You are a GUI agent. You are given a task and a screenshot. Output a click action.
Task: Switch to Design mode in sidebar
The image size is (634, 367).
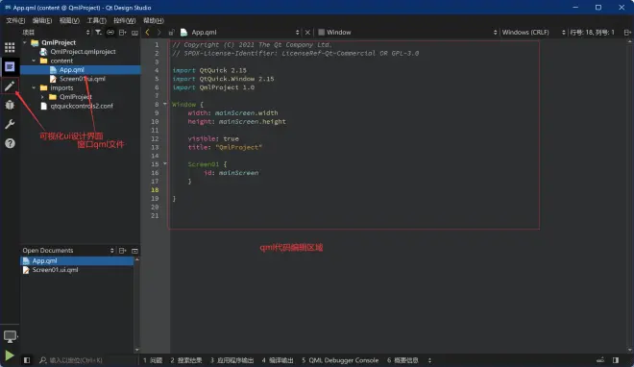(x=10, y=66)
